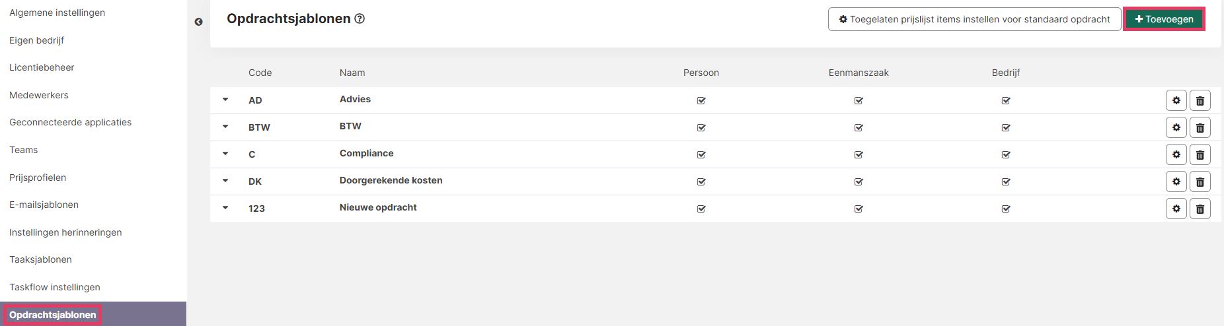Expand the AD Advies row

[225, 100]
